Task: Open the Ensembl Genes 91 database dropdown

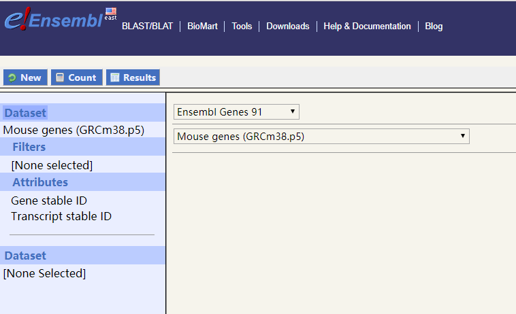Action: click(x=236, y=112)
